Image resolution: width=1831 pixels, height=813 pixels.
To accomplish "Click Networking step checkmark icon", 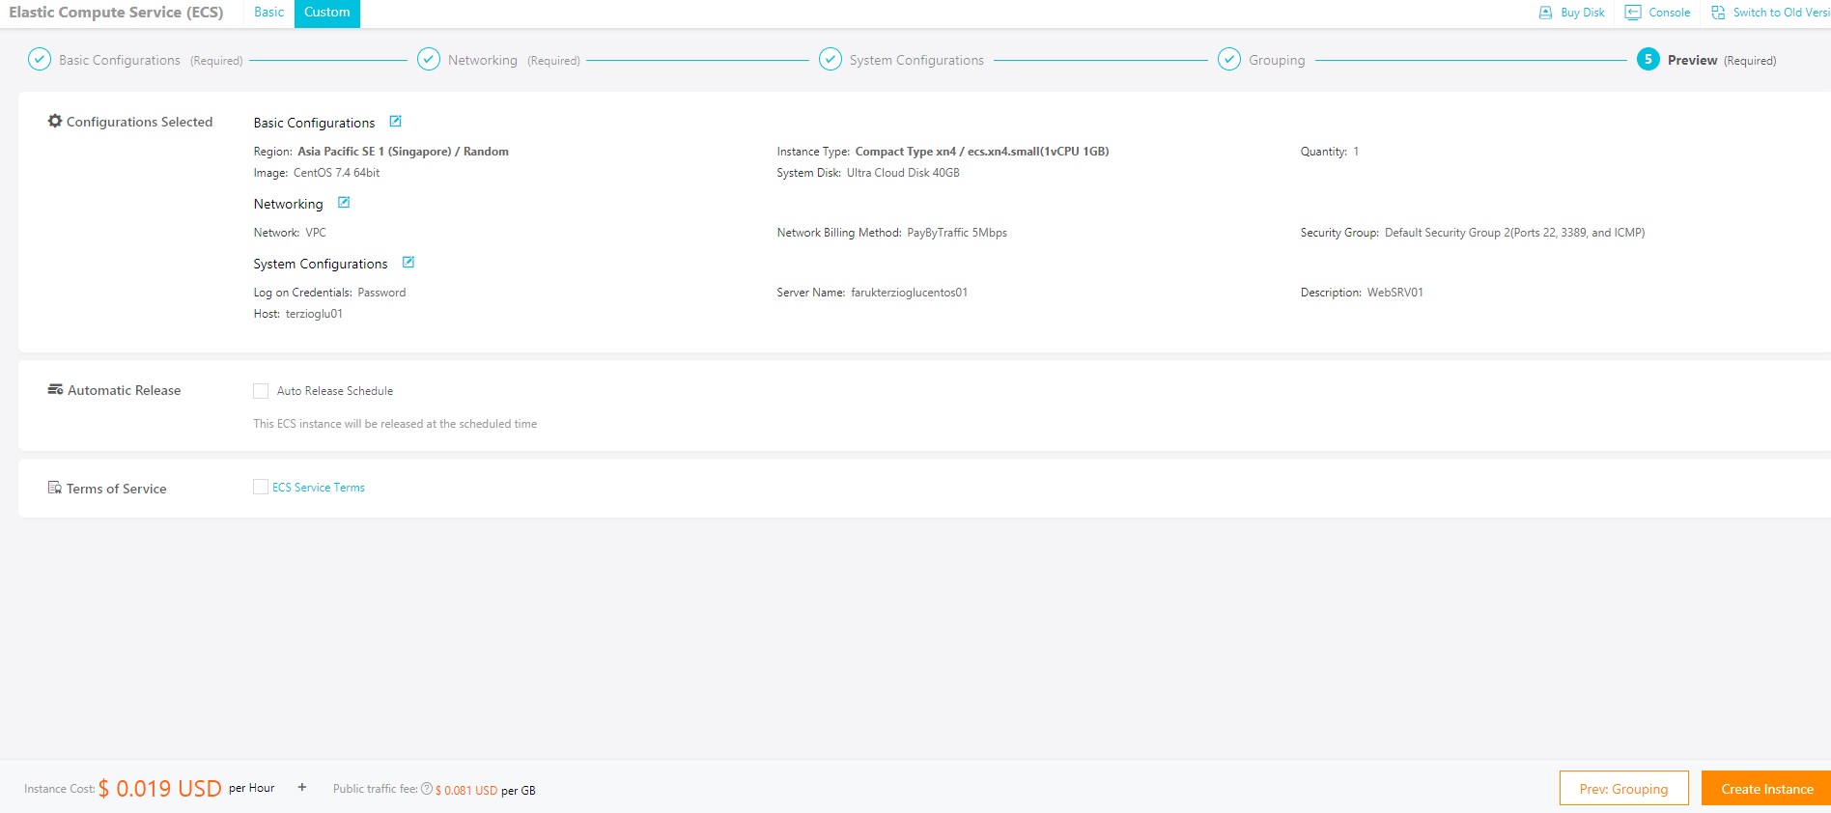I will (x=429, y=60).
